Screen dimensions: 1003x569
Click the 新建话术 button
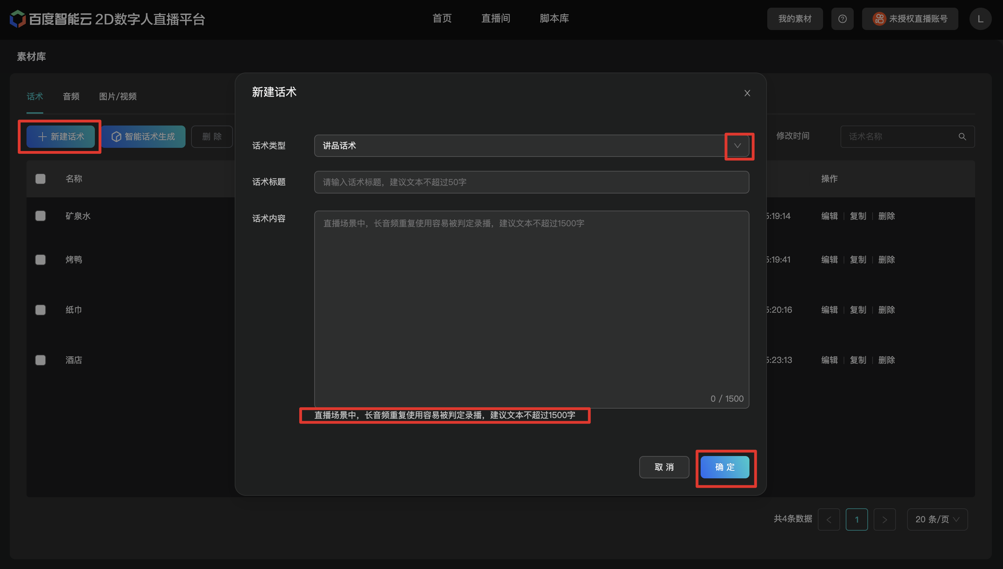coord(61,137)
